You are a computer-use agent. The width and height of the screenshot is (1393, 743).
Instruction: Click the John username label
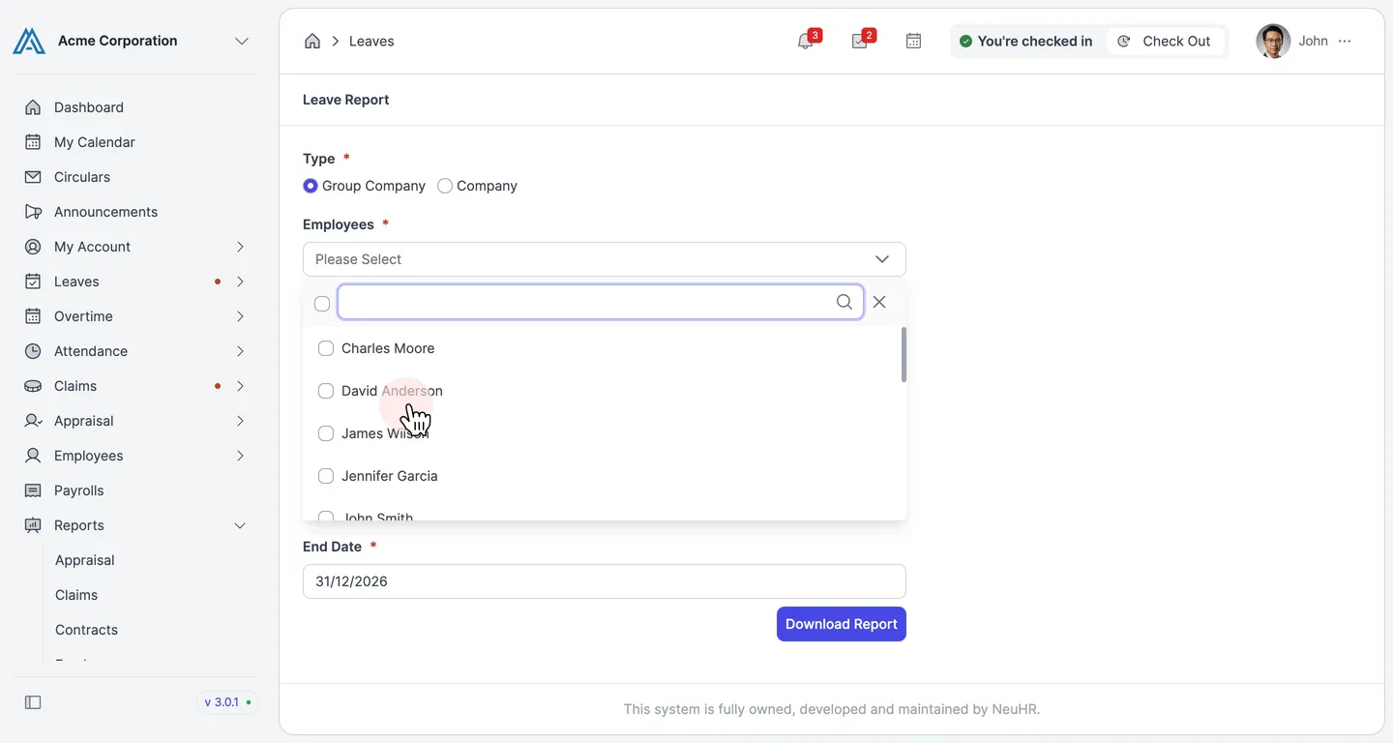1313,41
